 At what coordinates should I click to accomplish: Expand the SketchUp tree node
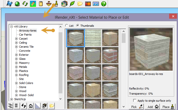tap(11, 99)
